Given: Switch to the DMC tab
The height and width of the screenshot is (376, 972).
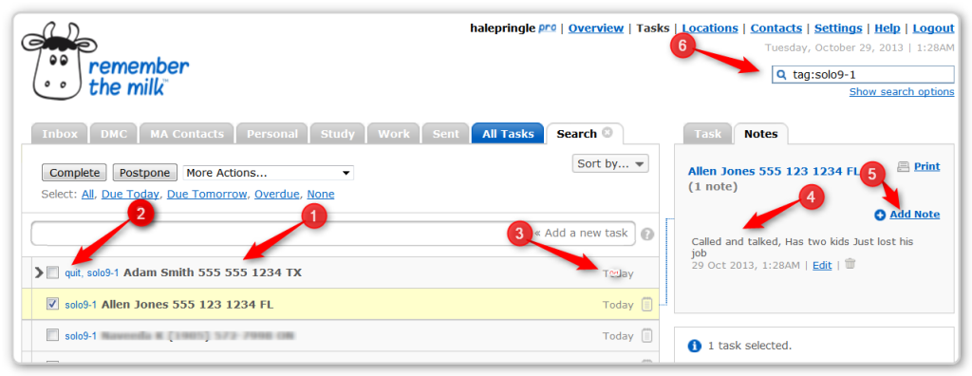Looking at the screenshot, I should 114,133.
